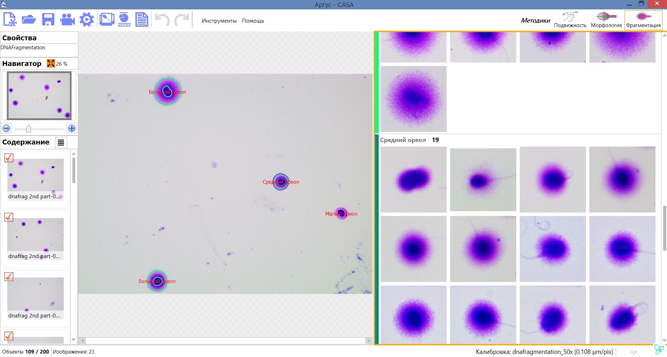Select first Средний ореол thumbnail in row three
667x357 pixels.
tap(413, 315)
